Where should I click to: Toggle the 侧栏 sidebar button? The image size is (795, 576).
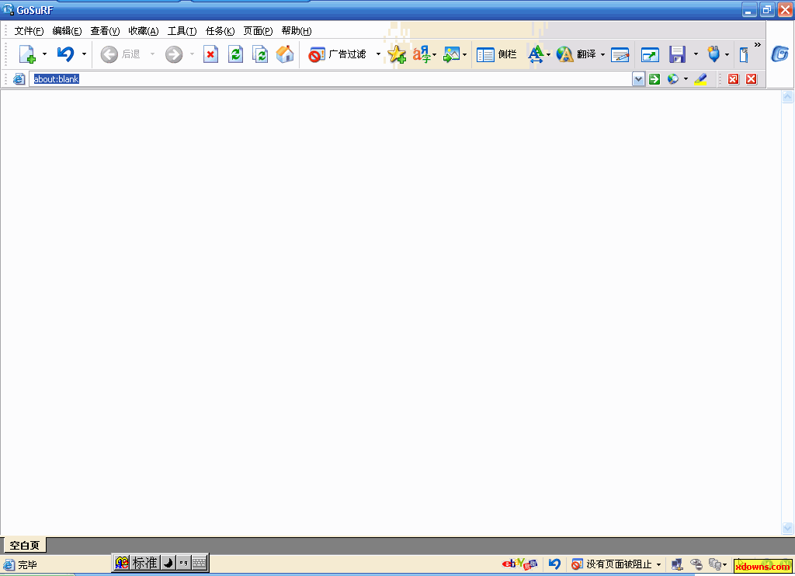click(x=497, y=54)
